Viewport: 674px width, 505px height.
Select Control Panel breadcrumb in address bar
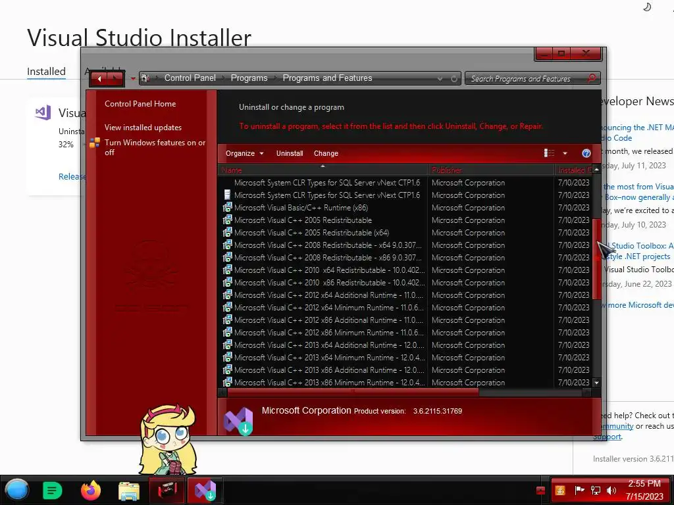pyautogui.click(x=190, y=78)
